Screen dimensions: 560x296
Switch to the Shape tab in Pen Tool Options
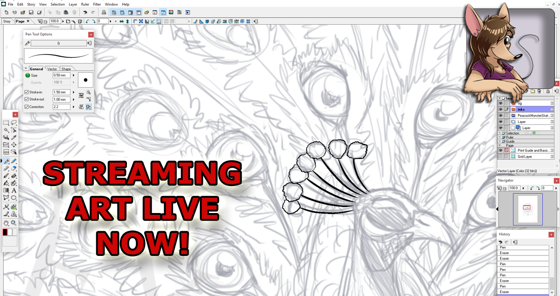point(66,69)
